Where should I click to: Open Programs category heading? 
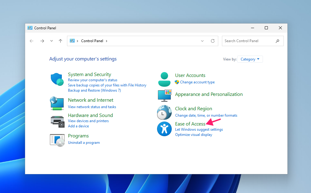78,136
